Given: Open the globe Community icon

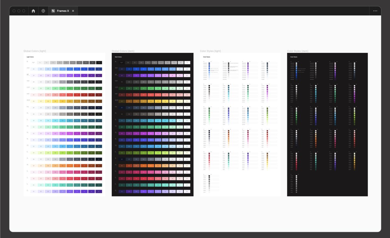Looking at the screenshot, I should tap(43, 11).
